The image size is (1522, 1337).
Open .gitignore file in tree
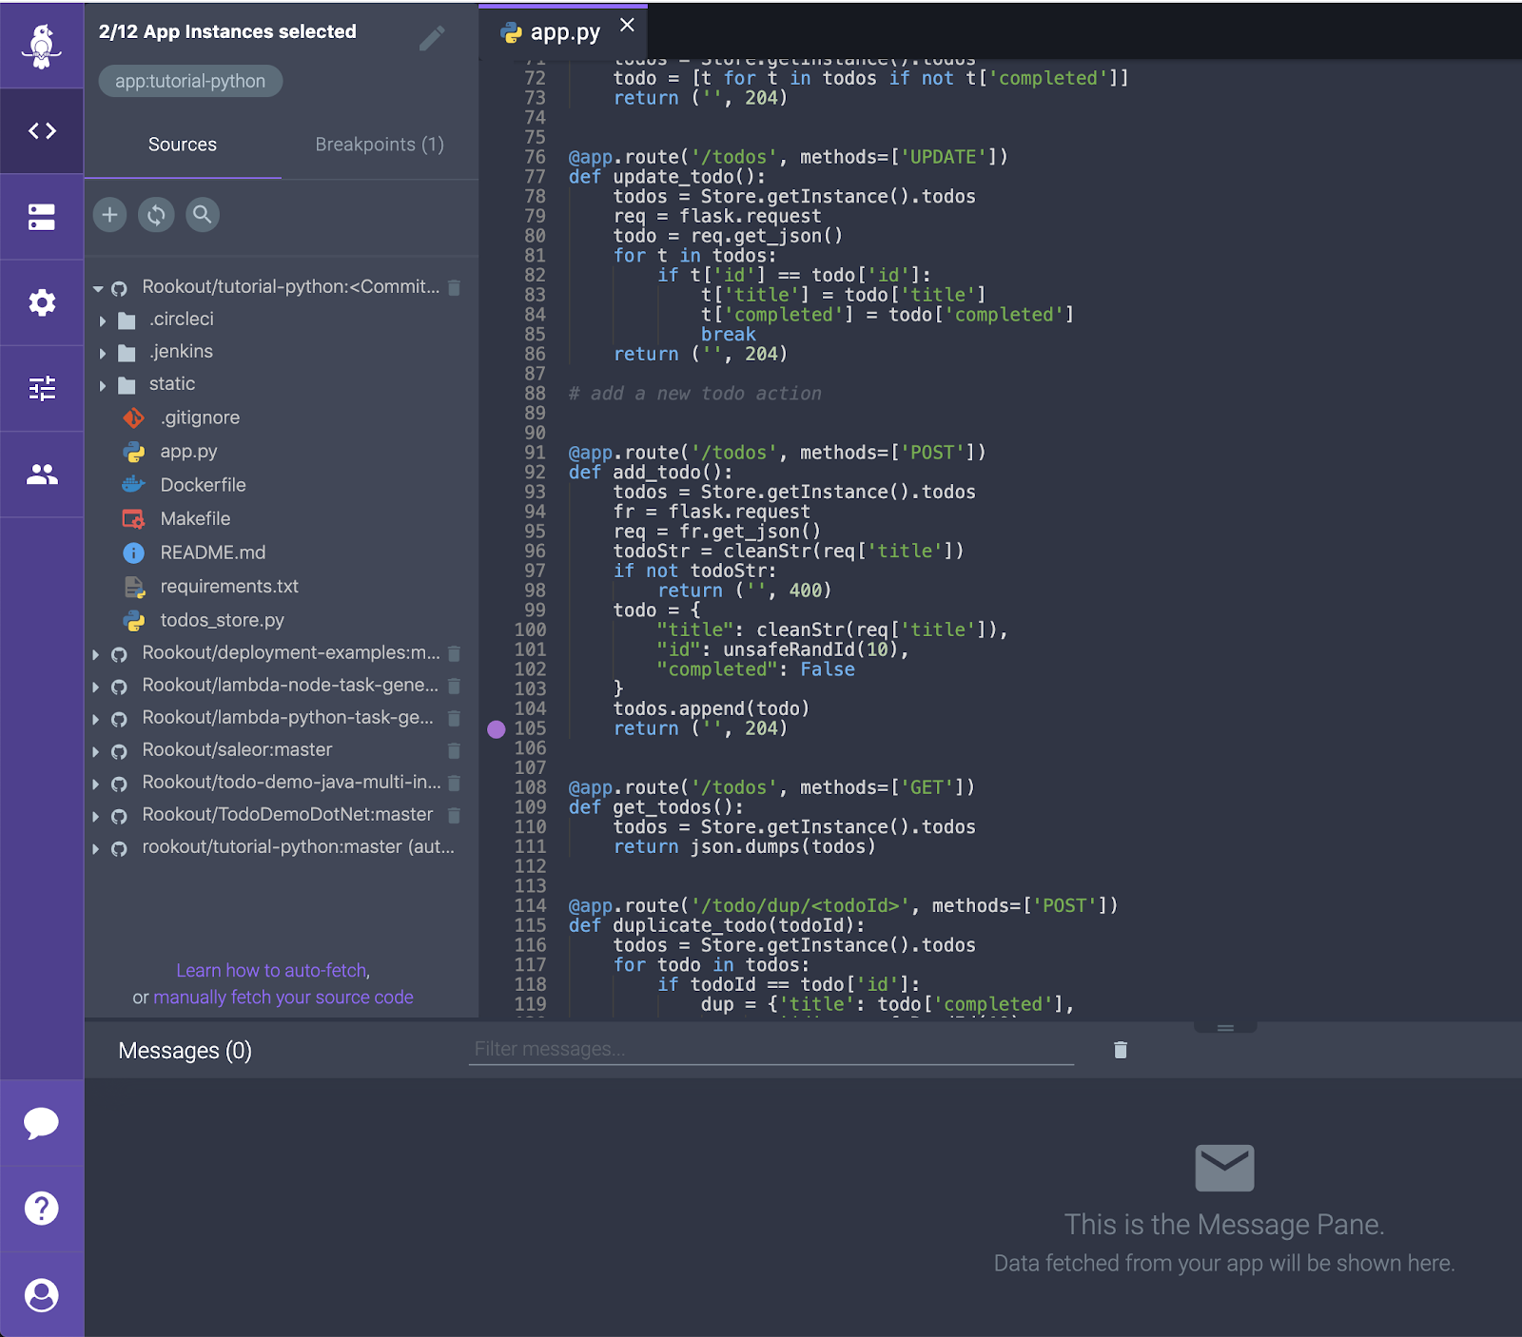click(200, 417)
